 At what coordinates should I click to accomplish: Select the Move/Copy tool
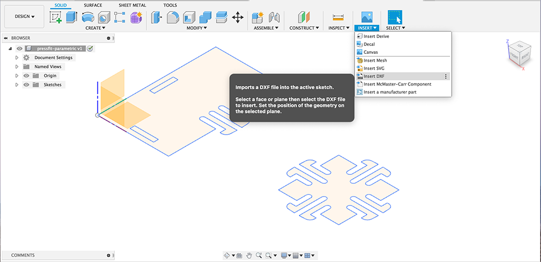[238, 17]
